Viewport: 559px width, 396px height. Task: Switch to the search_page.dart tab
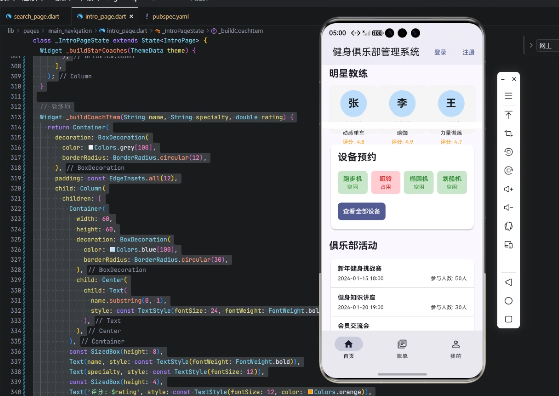click(x=35, y=16)
